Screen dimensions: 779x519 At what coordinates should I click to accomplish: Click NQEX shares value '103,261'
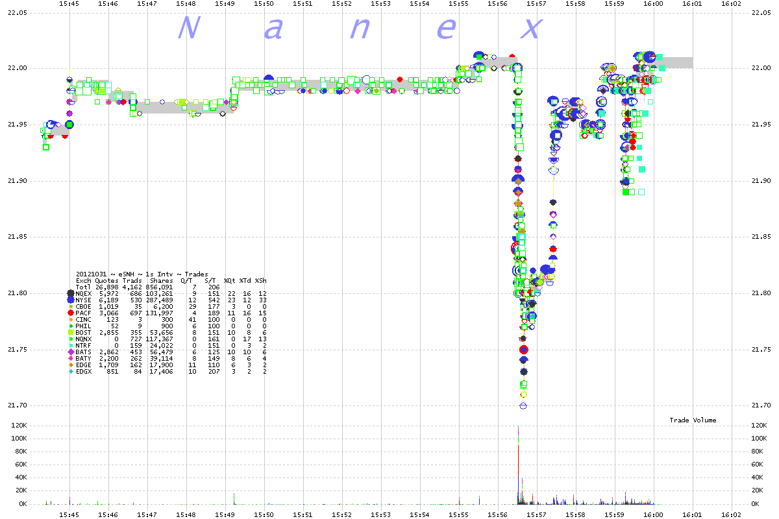(x=160, y=293)
